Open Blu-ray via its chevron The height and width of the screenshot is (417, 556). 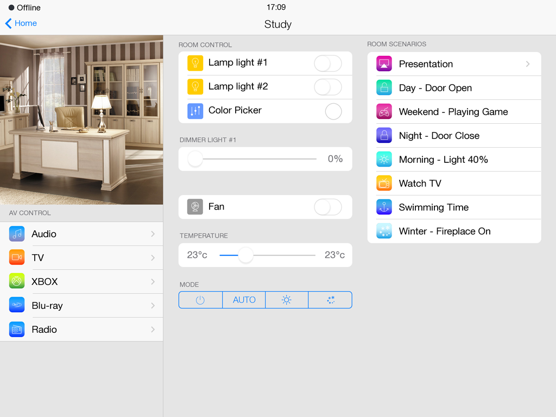pyautogui.click(x=153, y=305)
